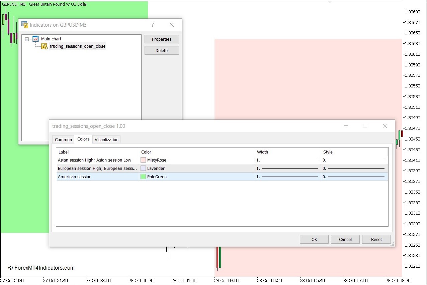Click the dialog resize grip near Reset

click(393, 244)
